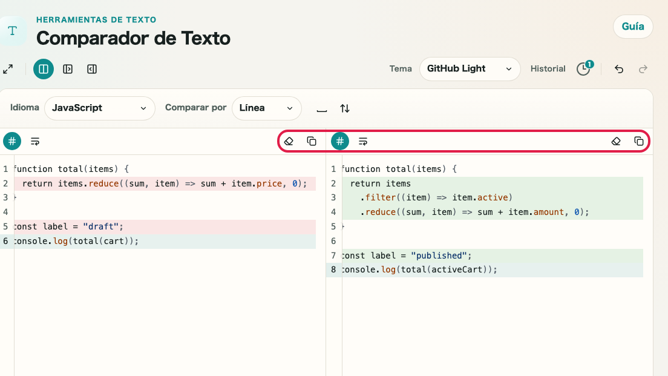
Task: Click the Comparar por label
Action: tap(195, 107)
